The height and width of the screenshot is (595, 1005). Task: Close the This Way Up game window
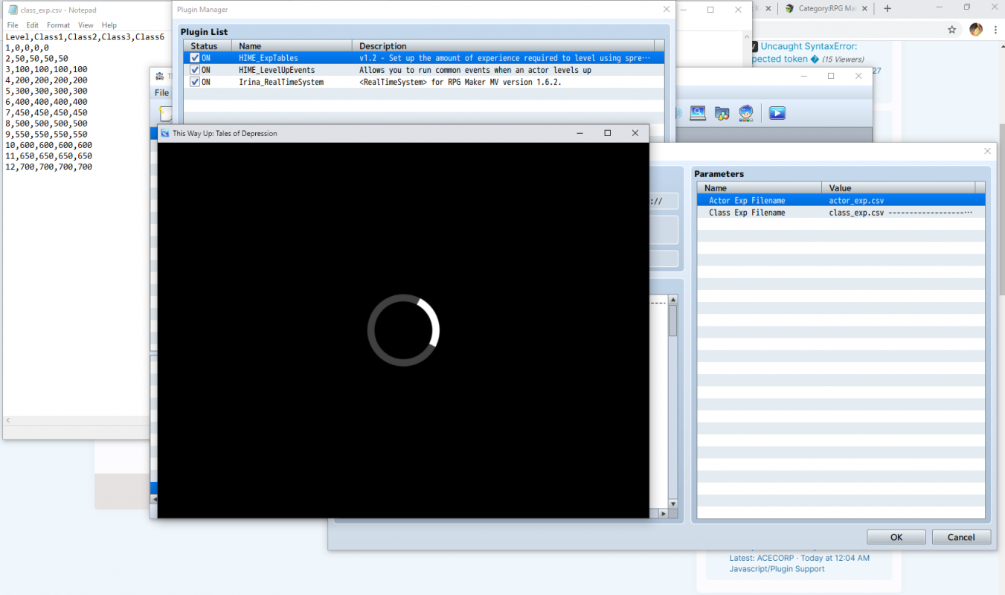pos(635,133)
